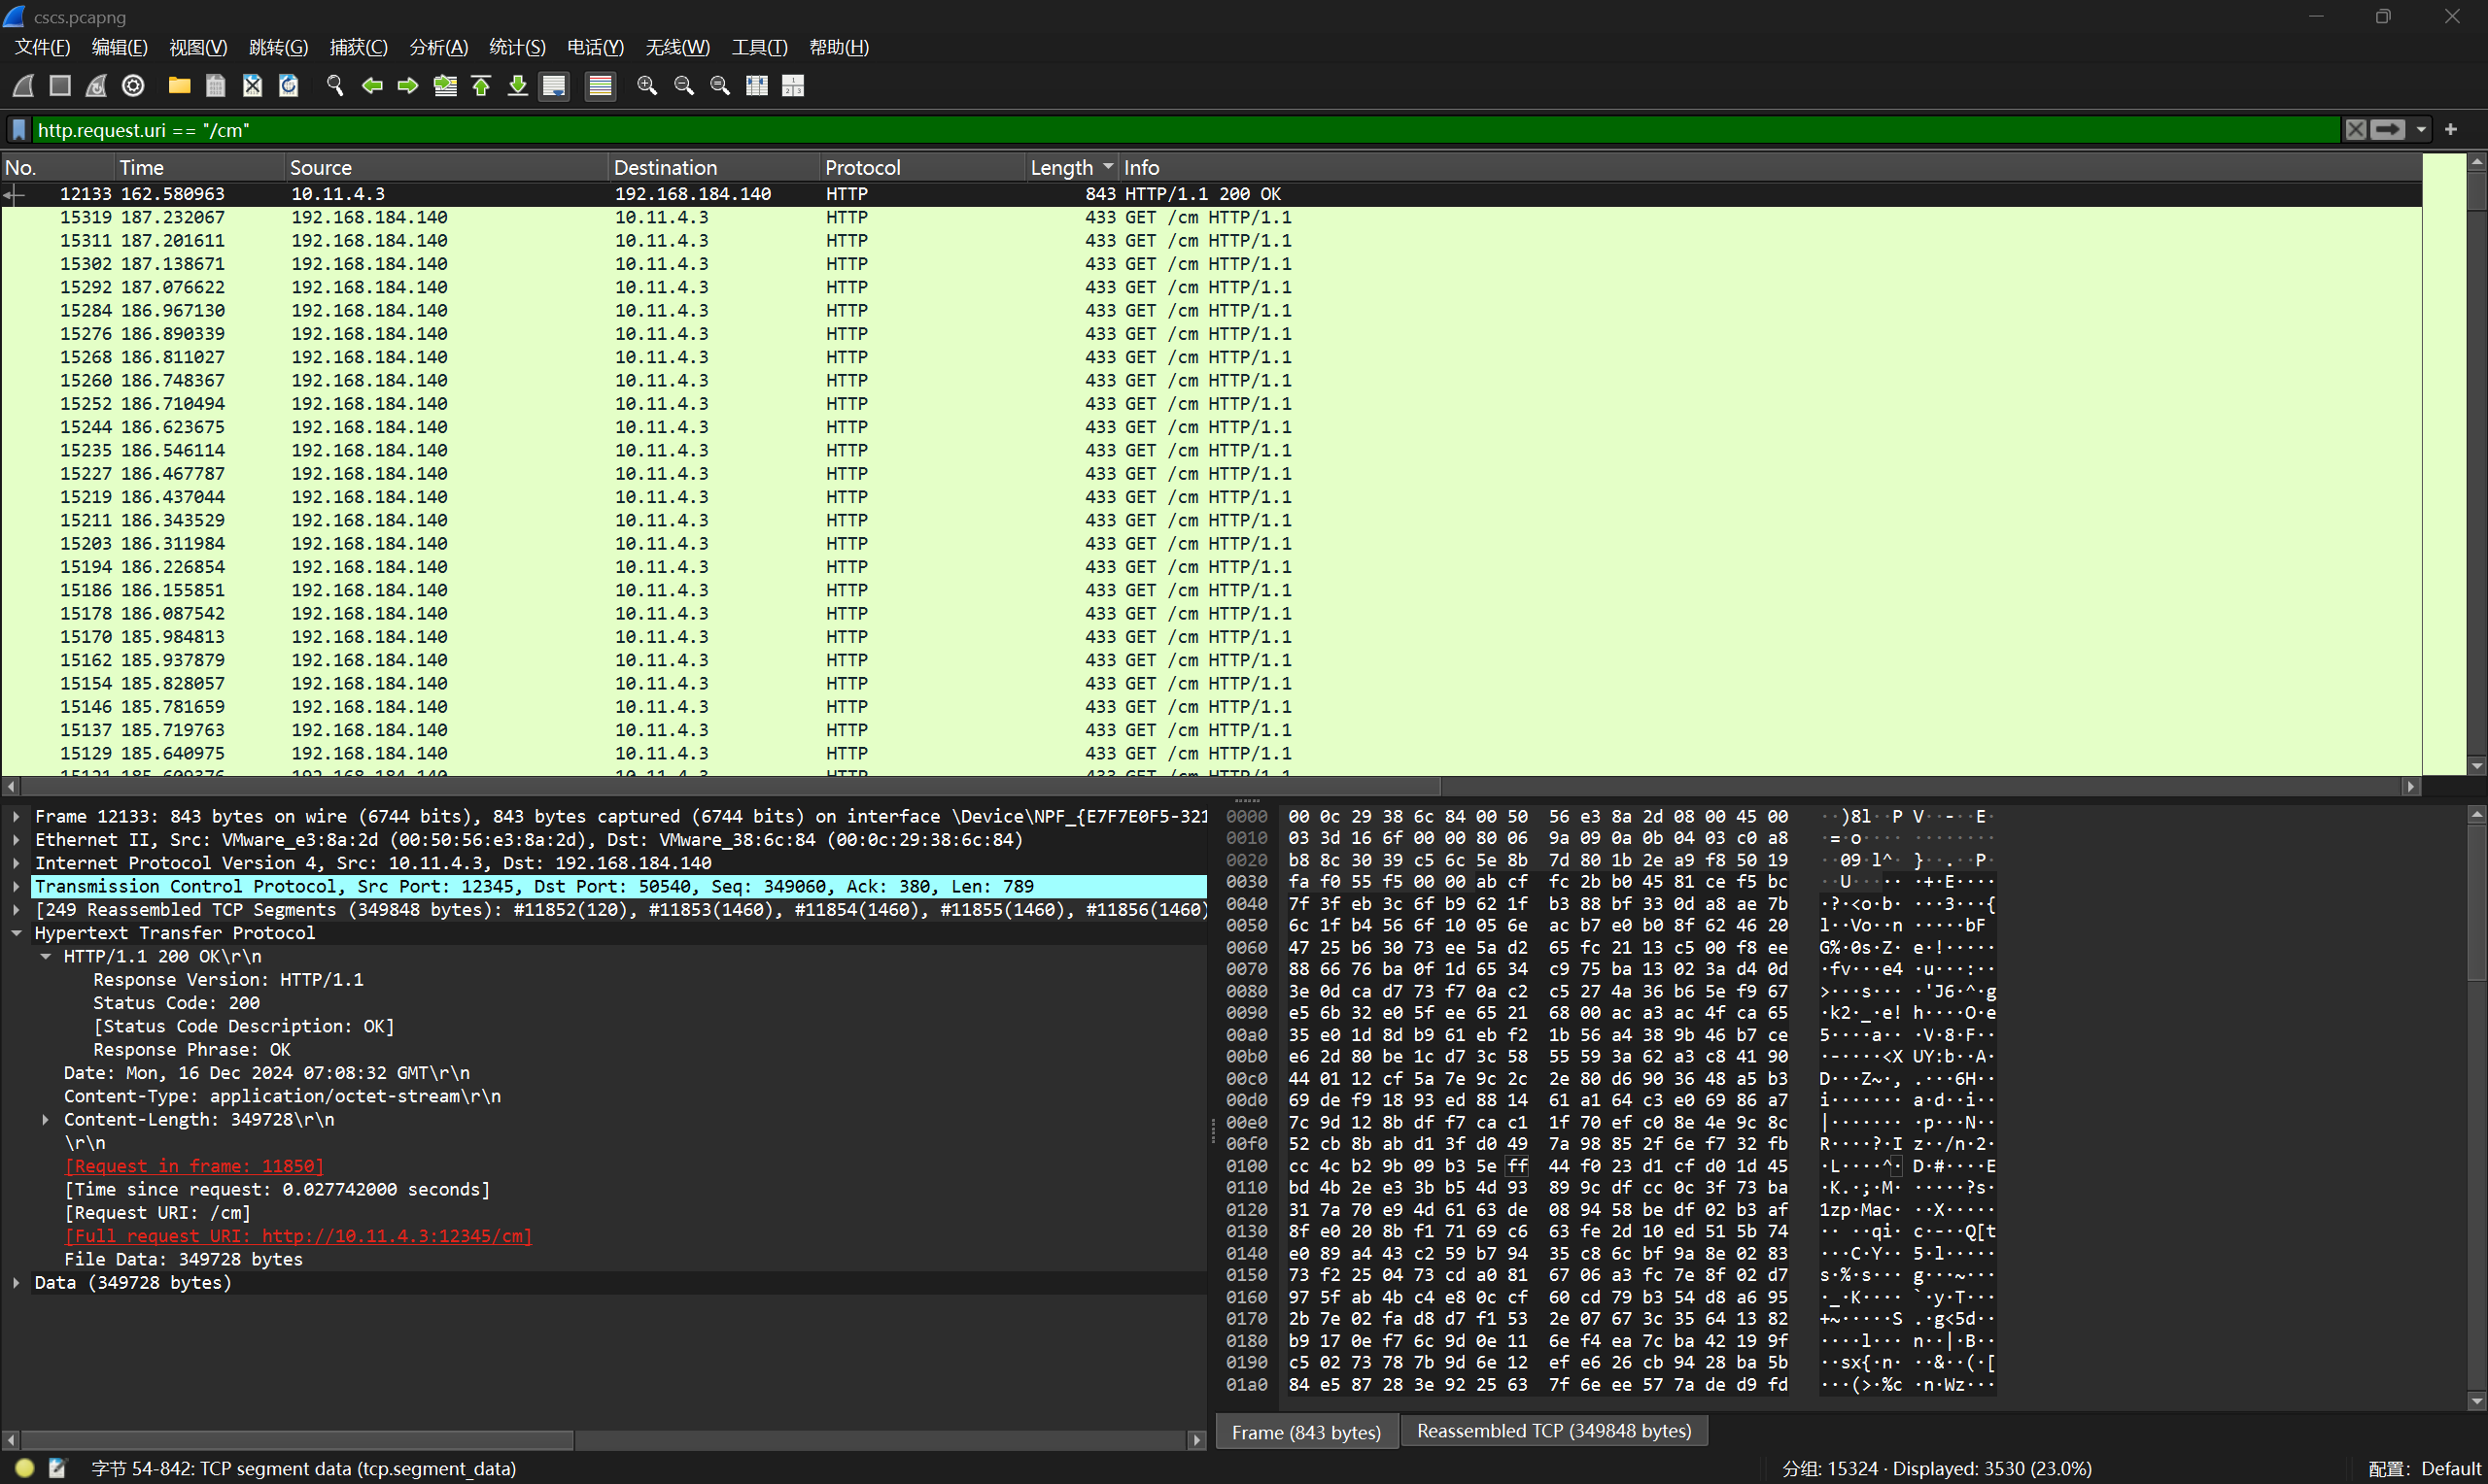The height and width of the screenshot is (1484, 2488).
Task: Clear the display filter with the X
Action: (2356, 130)
